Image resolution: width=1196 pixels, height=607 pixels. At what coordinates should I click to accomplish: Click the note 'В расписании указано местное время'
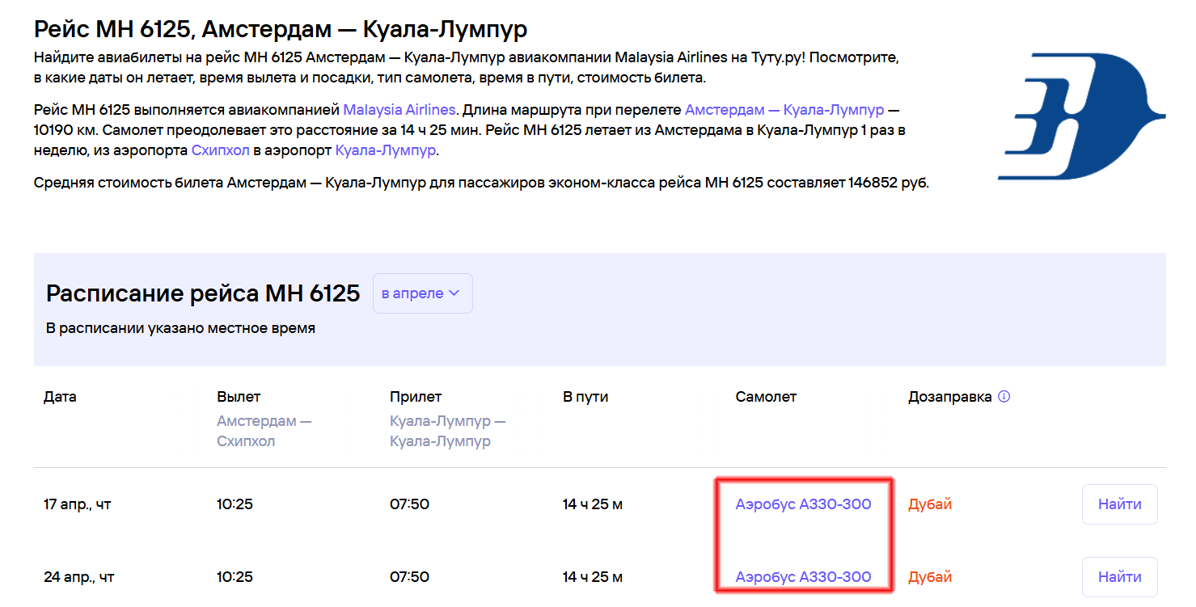coord(180,328)
